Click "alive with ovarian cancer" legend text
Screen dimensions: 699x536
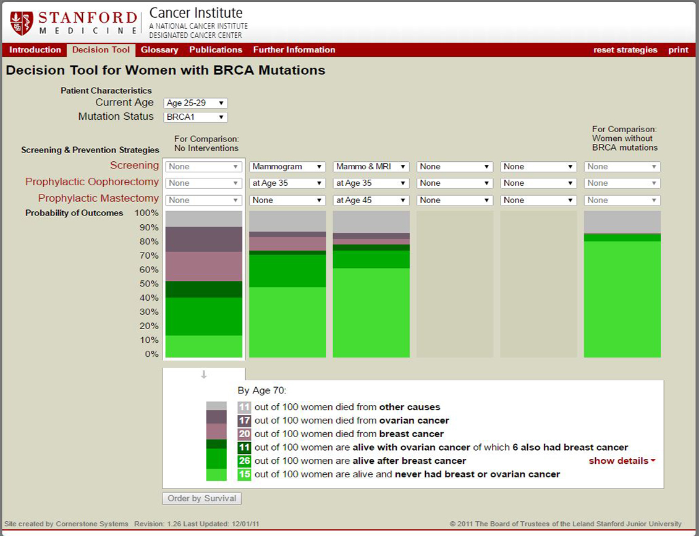pos(412,447)
